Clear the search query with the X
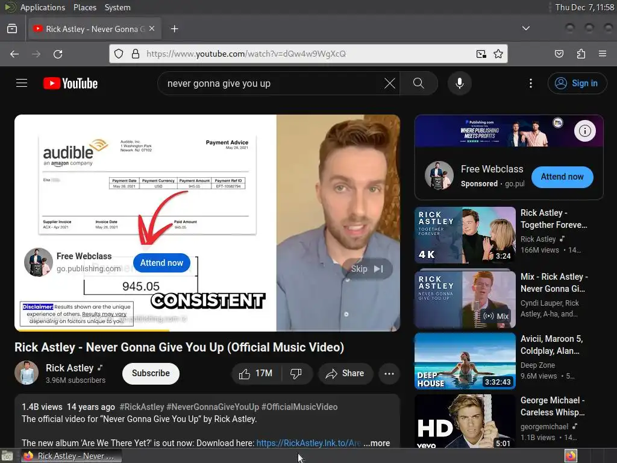 point(390,83)
